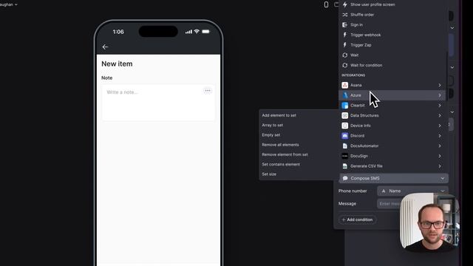Image resolution: width=473 pixels, height=266 pixels.
Task: Choose Trigger webhook action
Action: point(366,35)
